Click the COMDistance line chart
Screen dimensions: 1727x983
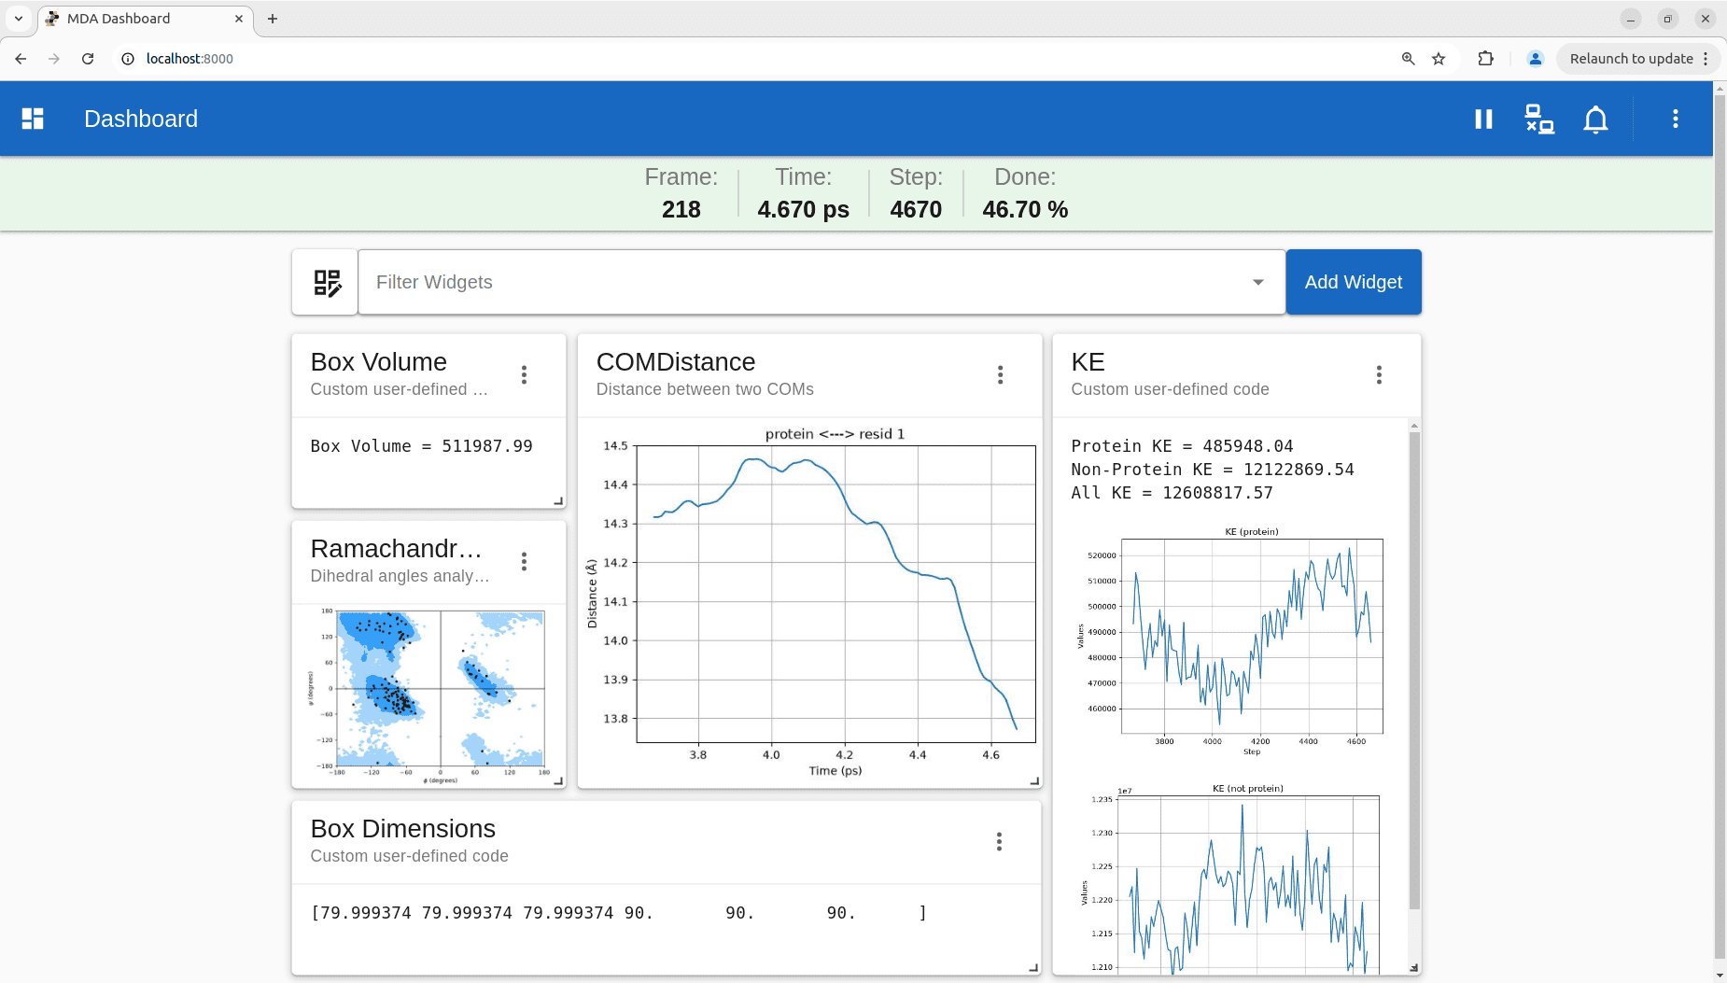tap(812, 602)
